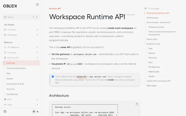Viewport: 186px width, 116px height.
Task: Click the Get Started section label
Action: [x=9, y=25]
